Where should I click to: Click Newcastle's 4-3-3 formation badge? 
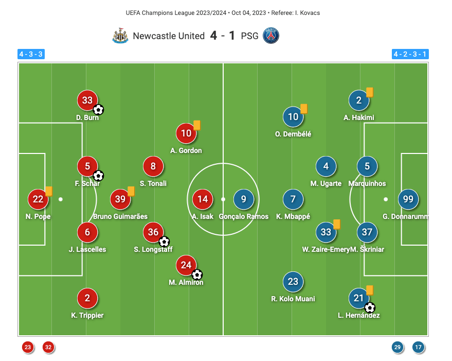point(31,54)
